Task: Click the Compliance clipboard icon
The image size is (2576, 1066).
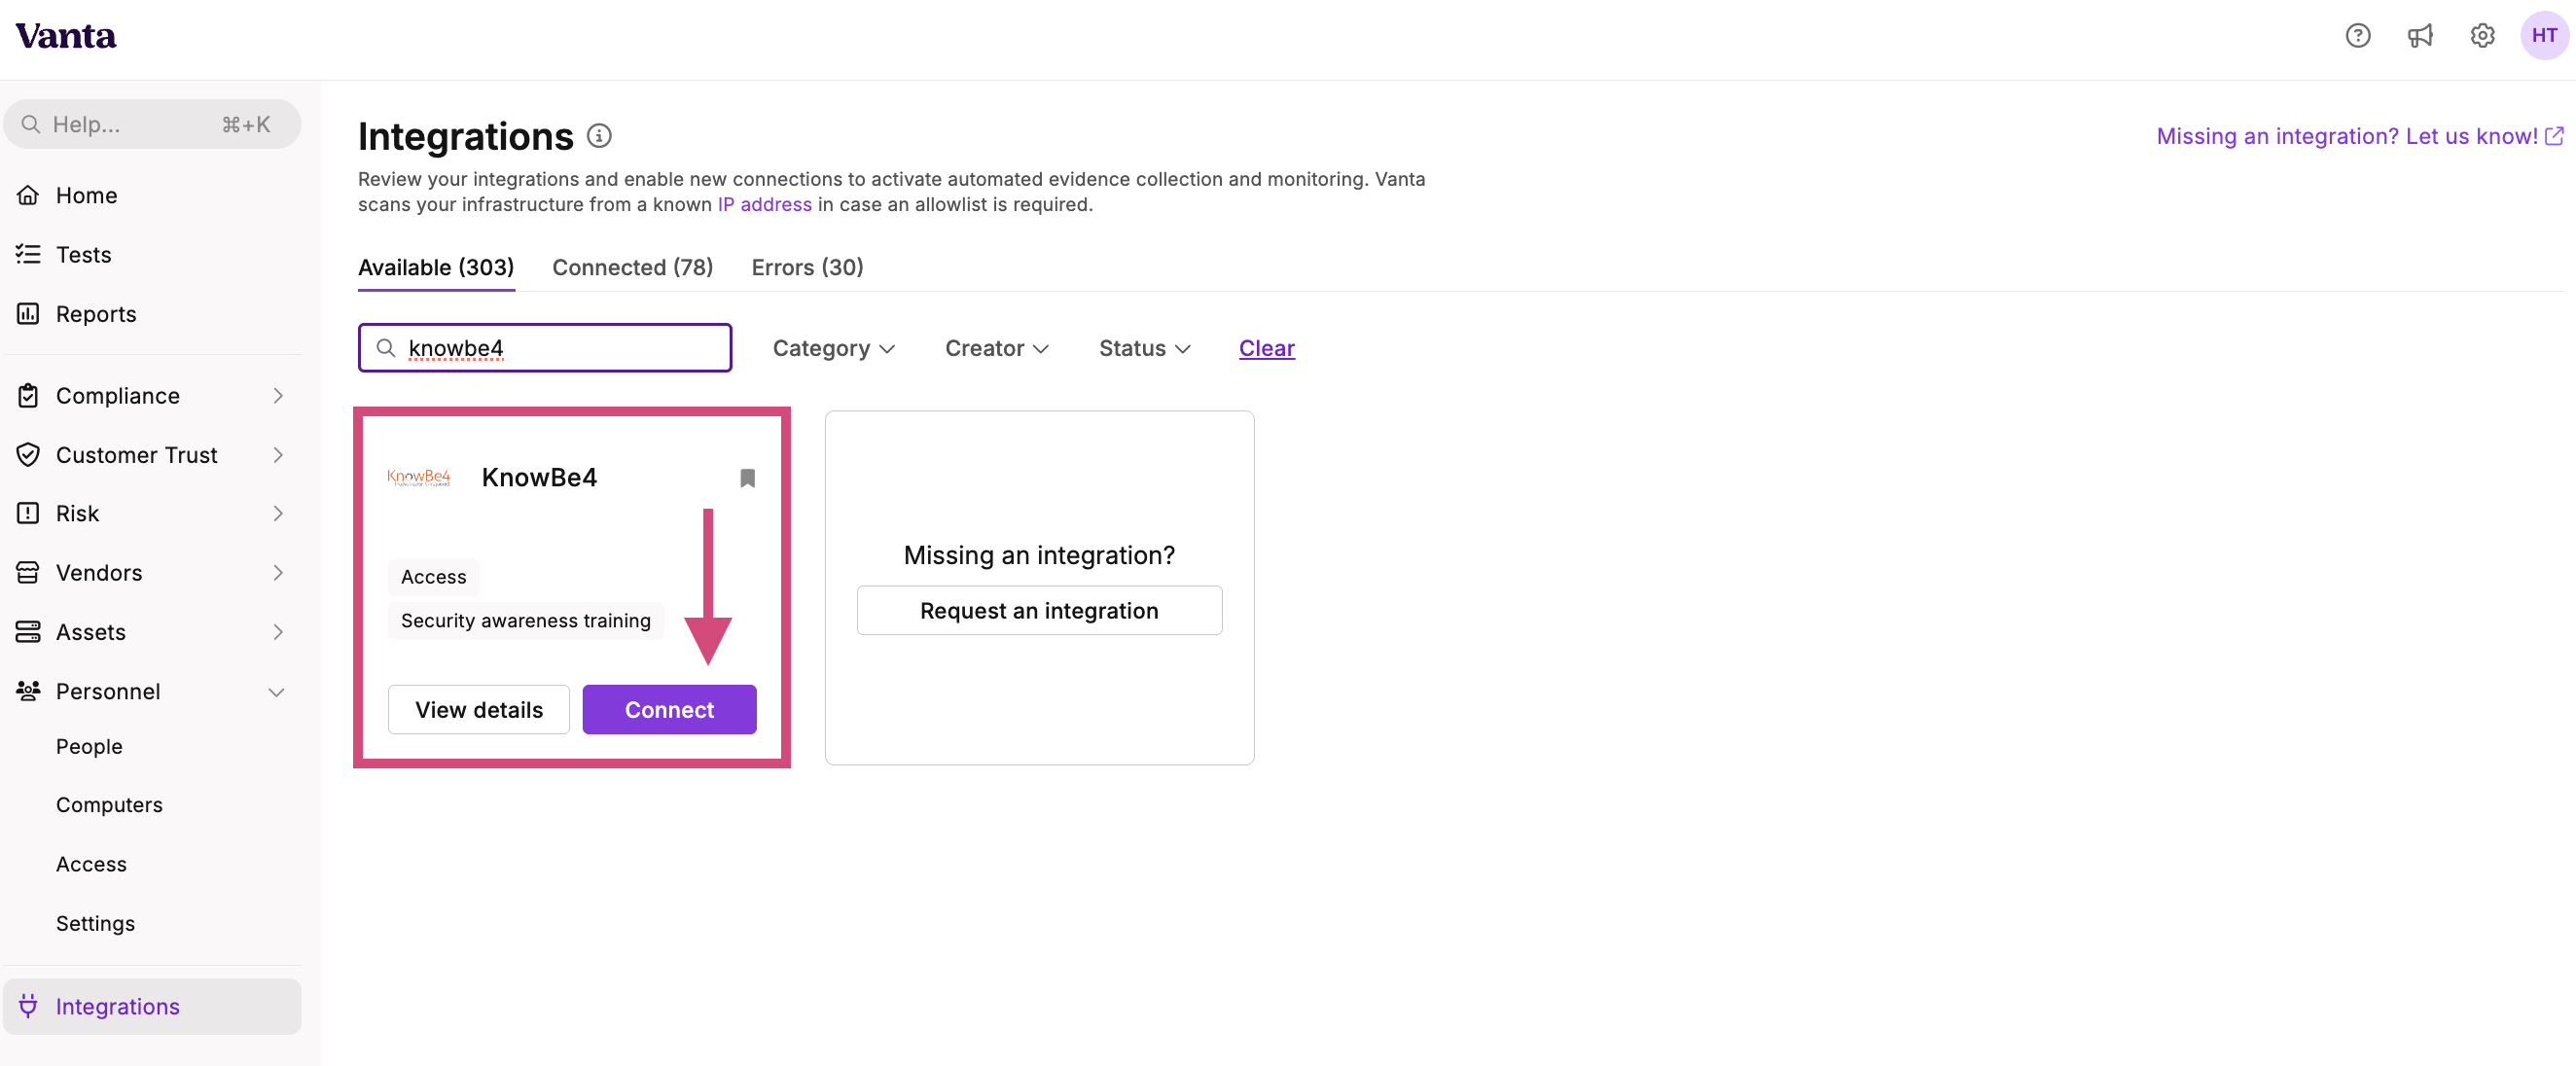Action: 28,396
